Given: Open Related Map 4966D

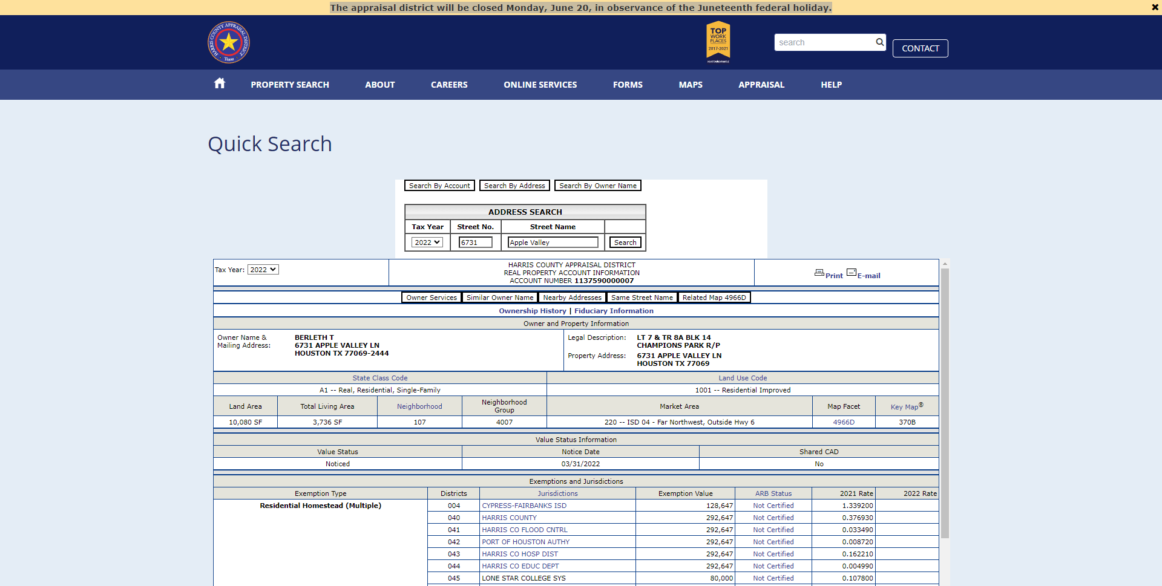Looking at the screenshot, I should click(714, 298).
